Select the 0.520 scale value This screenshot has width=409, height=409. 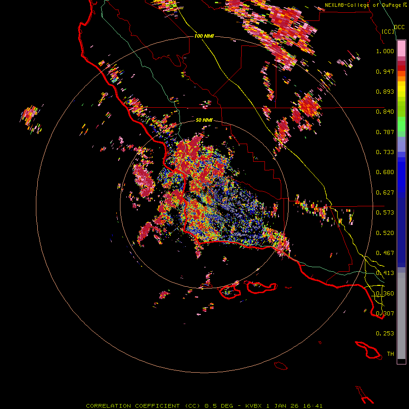385,233
